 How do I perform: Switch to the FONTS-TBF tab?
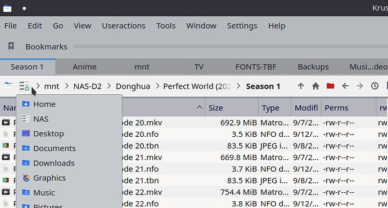point(256,67)
